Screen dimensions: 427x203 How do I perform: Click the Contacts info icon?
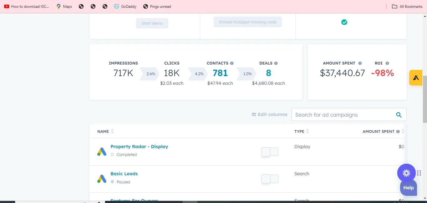[x=232, y=63]
